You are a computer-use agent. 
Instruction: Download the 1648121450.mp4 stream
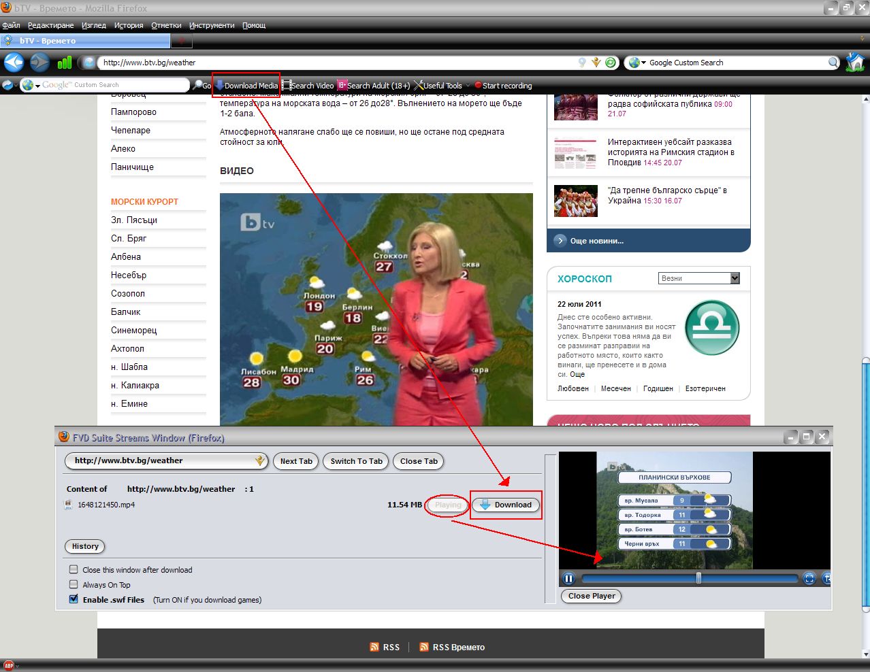coord(506,505)
